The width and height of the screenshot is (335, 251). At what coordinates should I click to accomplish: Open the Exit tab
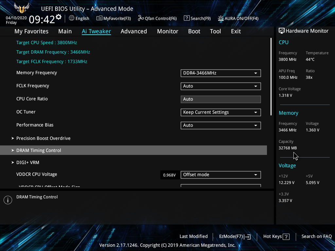236,31
